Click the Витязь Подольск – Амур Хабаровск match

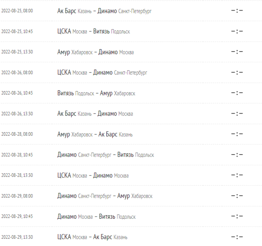coord(96,93)
